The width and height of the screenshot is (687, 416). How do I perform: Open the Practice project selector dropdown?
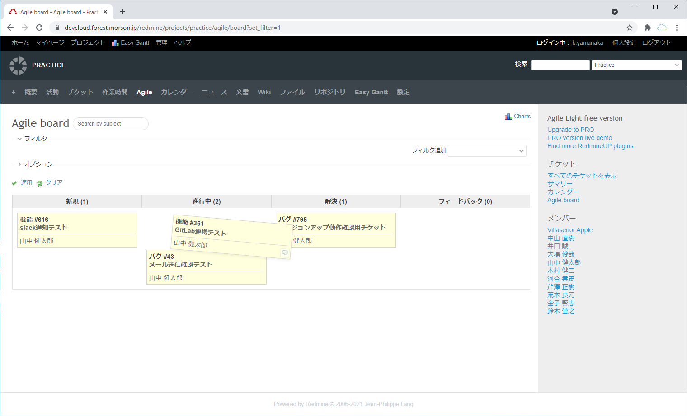[636, 65]
